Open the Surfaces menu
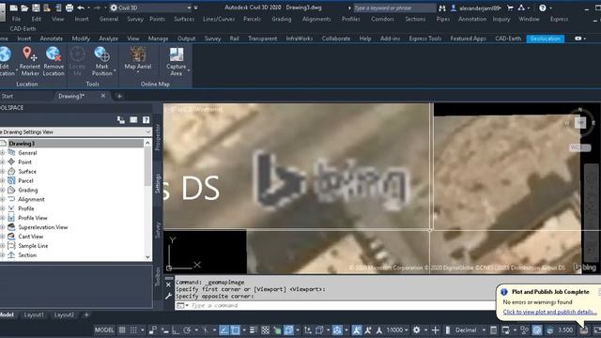This screenshot has height=338, width=601. point(184,19)
